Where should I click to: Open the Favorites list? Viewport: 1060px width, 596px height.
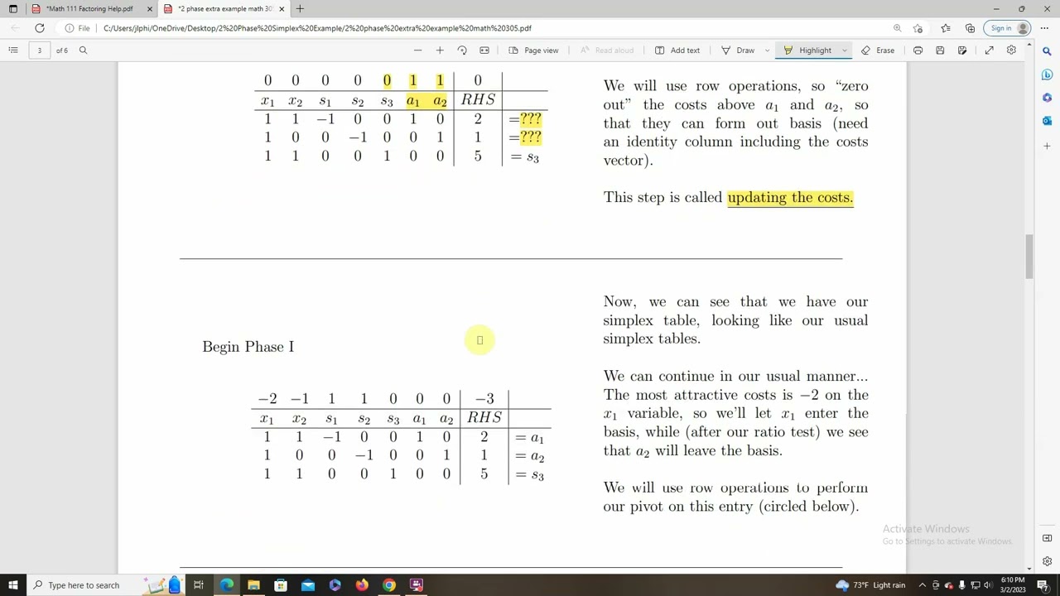[x=946, y=28]
